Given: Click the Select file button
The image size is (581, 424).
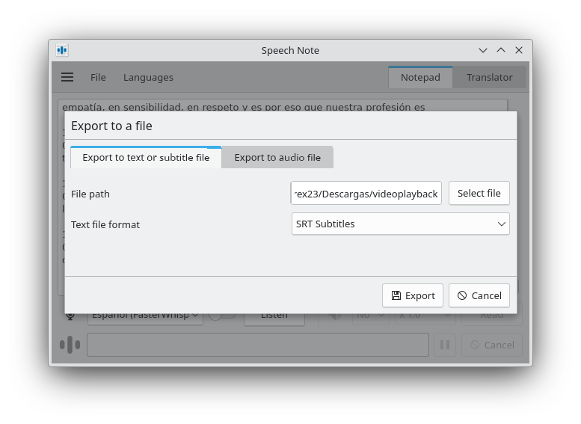Looking at the screenshot, I should (x=479, y=193).
